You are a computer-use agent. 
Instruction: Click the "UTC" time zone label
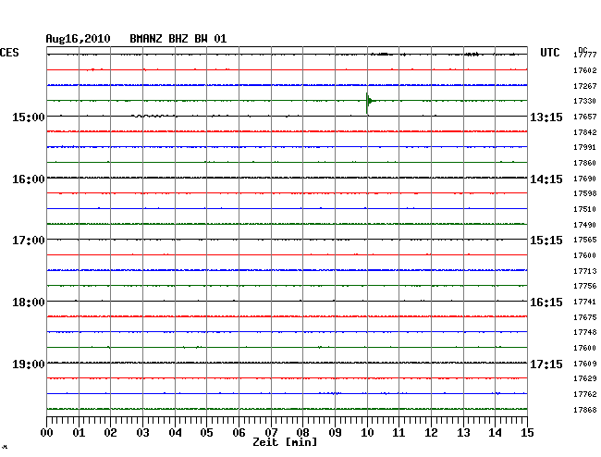(550, 53)
